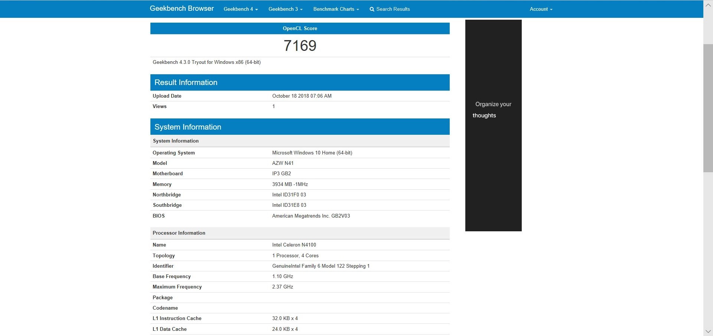Image resolution: width=713 pixels, height=336 pixels.
Task: Open the Geekbench Browser home link
Action: coord(182,9)
